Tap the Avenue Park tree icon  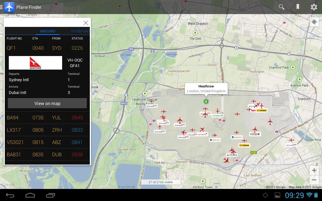click(299, 79)
